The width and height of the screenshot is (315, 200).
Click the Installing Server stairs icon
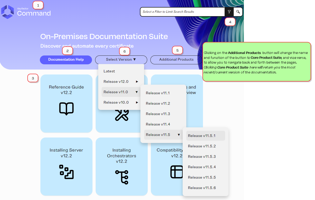coord(66,172)
